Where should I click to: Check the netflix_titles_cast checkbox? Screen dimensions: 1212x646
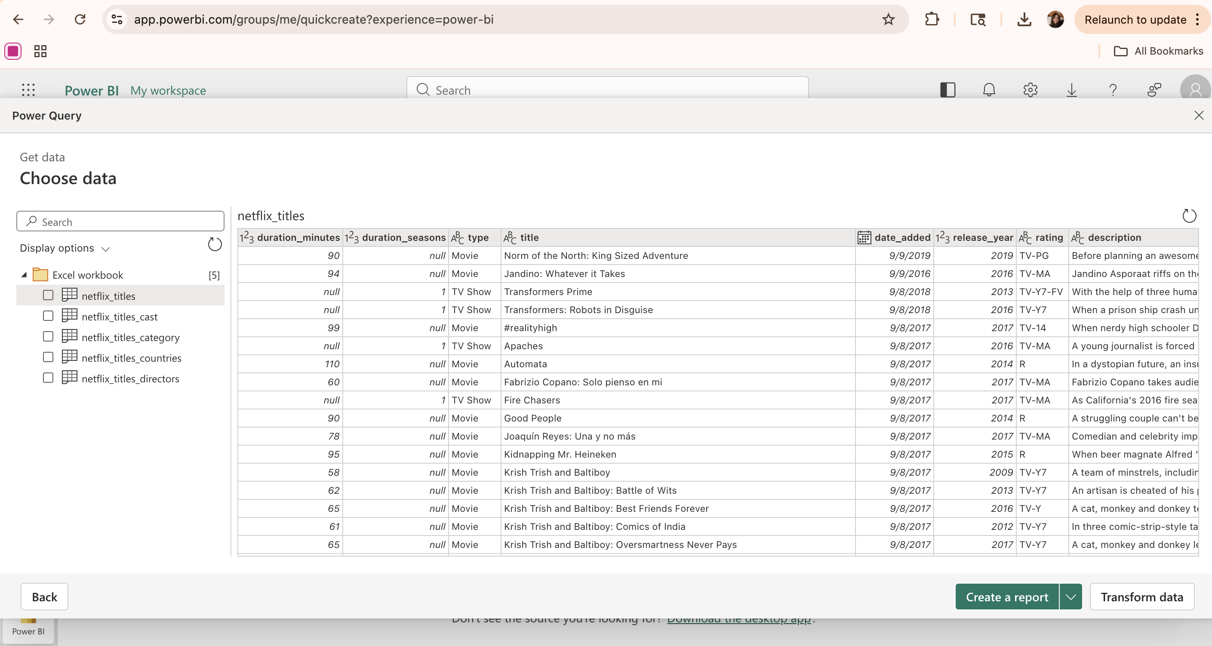point(48,316)
